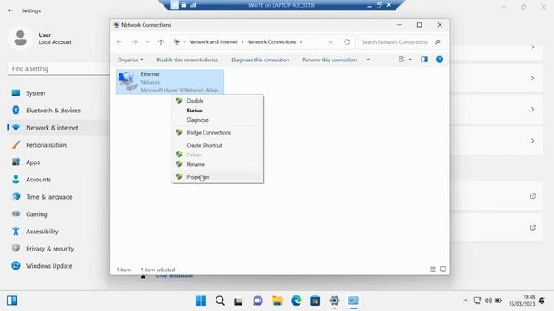Show hidden tray icons chevron

pos(466,301)
